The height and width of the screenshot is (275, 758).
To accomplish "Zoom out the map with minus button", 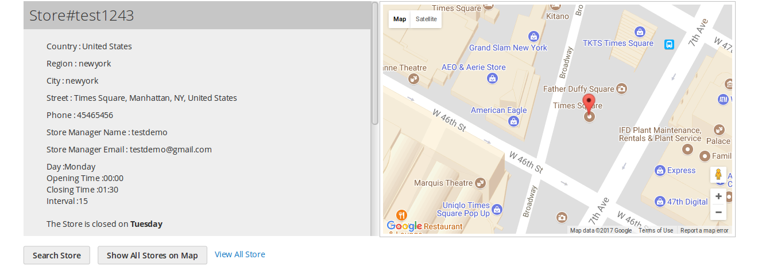I will point(718,213).
